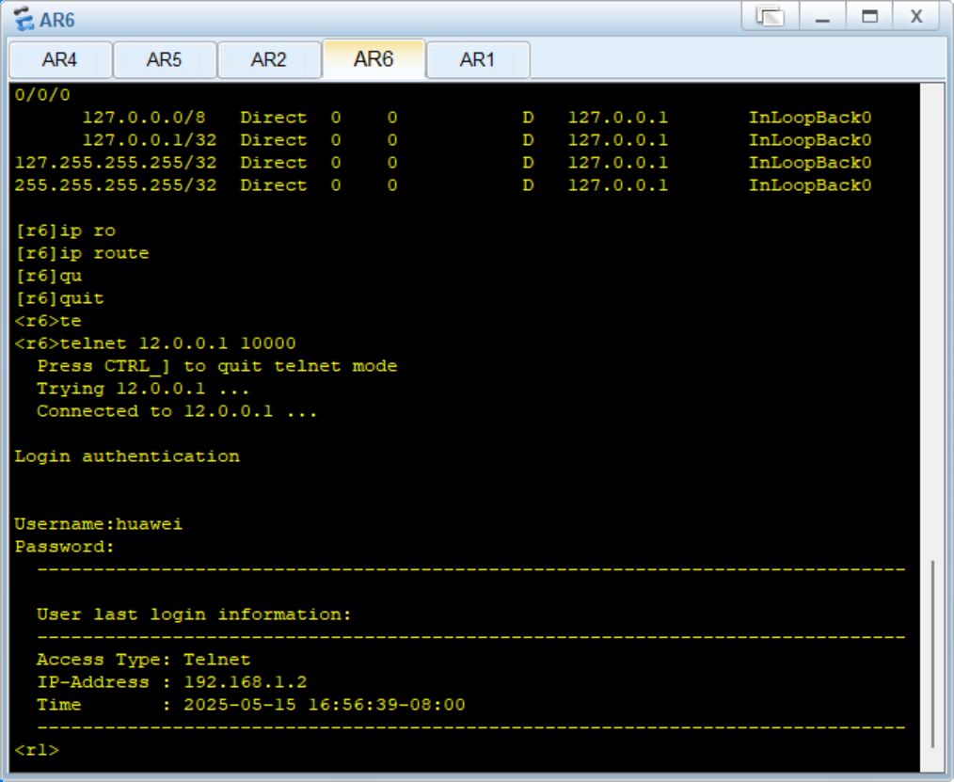Viewport: 954px width, 782px height.
Task: Click the '[r6]qu' line
Action: (x=48, y=276)
